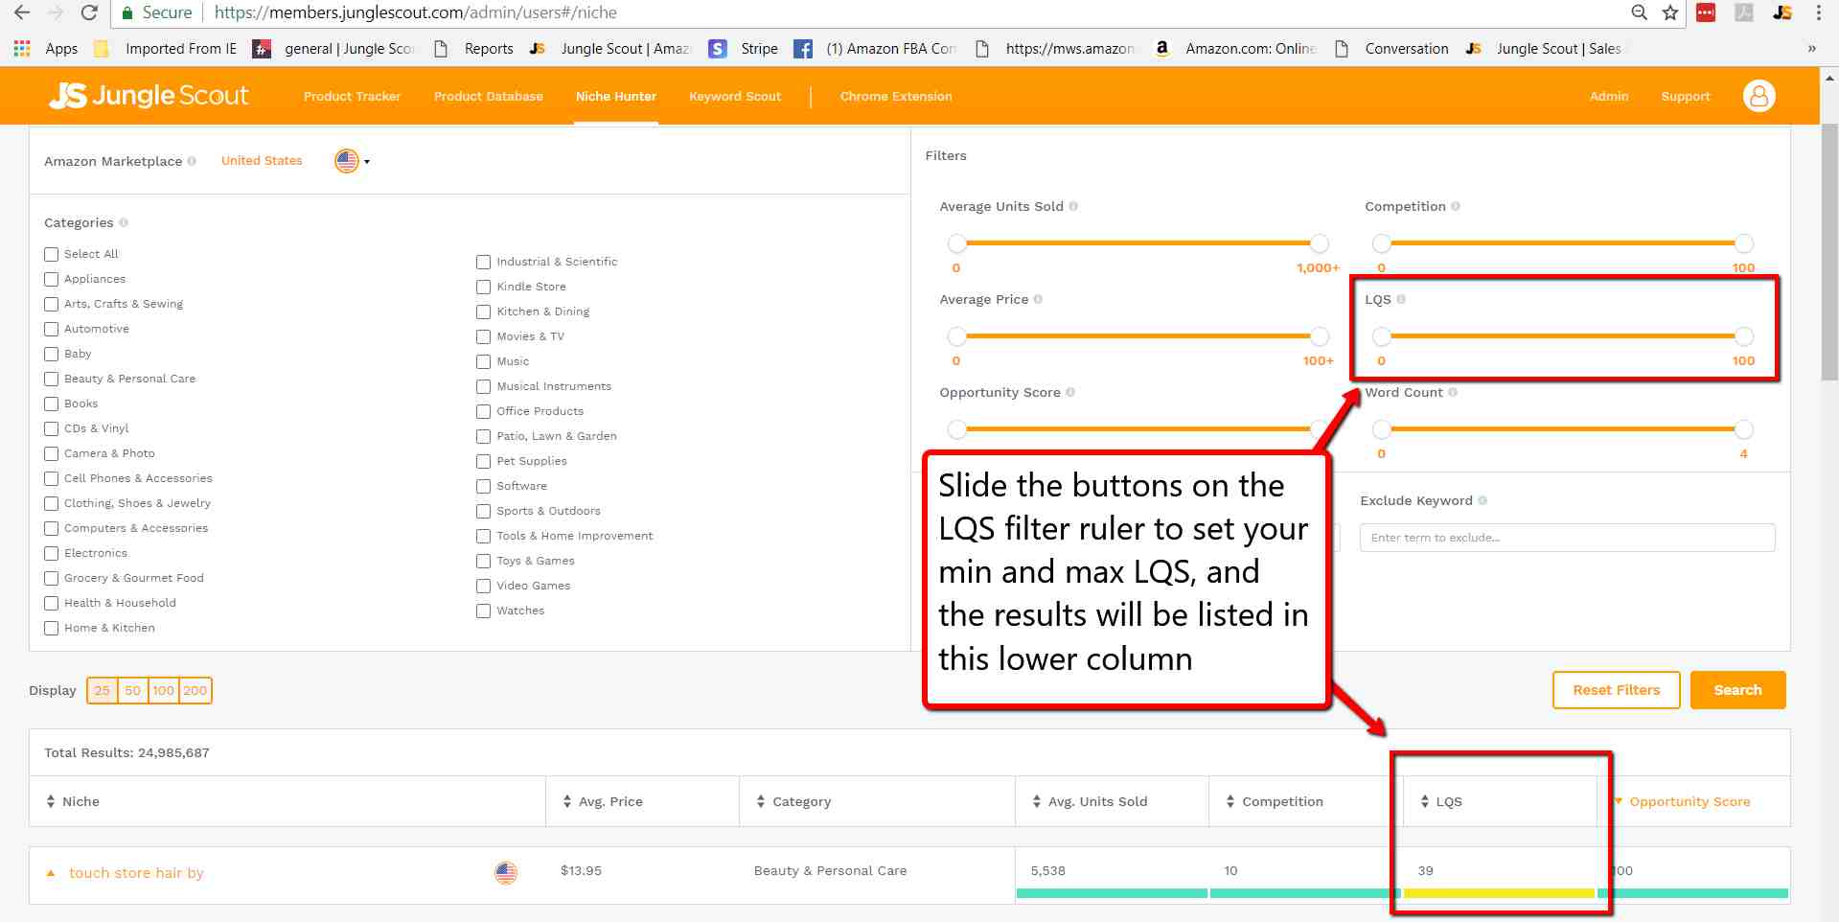This screenshot has height=922, width=1839.
Task: Open the Stripe bookmark icon
Action: (x=717, y=49)
